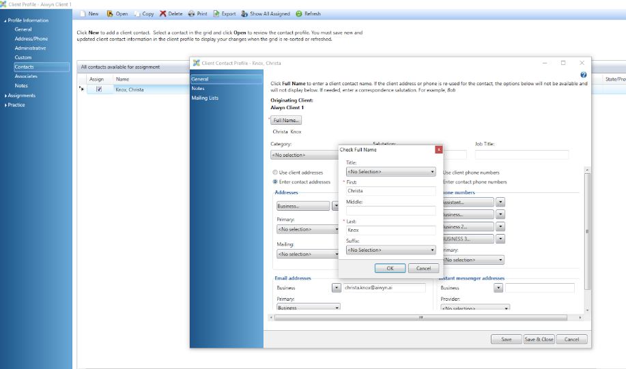Click the Last name field

coord(390,230)
